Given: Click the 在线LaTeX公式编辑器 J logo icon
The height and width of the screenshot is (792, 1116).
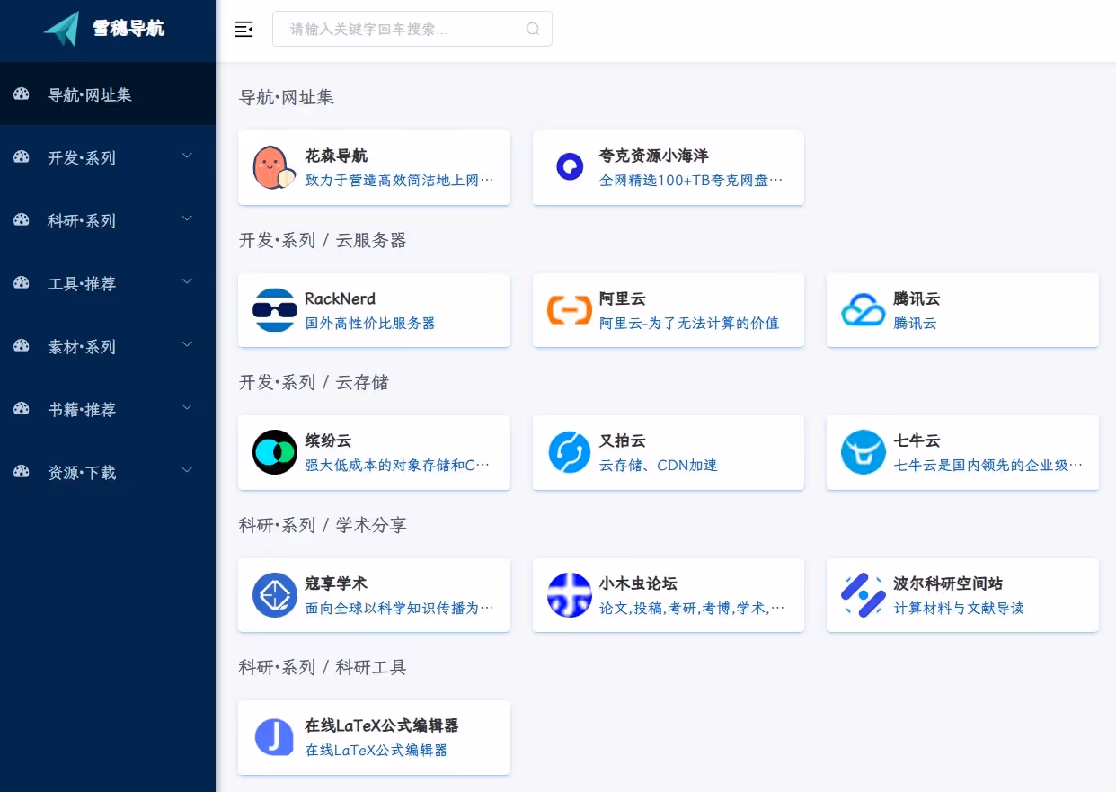Looking at the screenshot, I should [x=274, y=737].
